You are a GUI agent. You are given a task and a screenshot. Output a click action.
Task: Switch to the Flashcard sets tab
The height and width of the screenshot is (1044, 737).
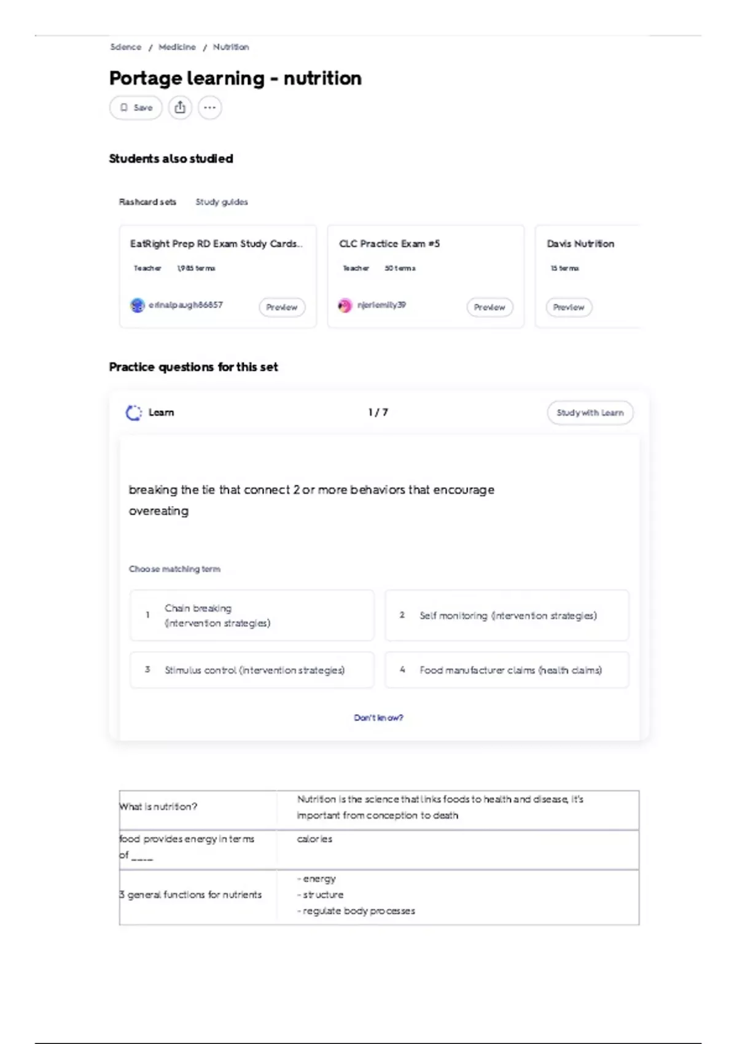point(147,202)
